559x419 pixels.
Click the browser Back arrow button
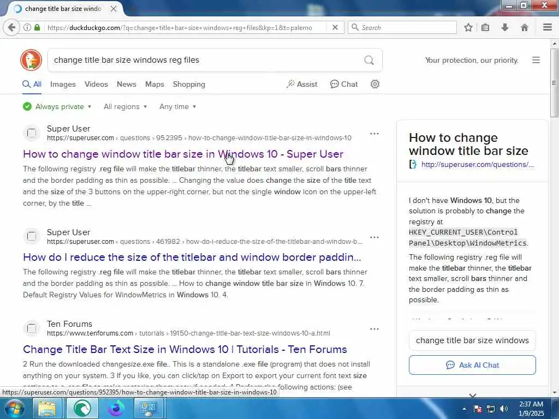[x=11, y=27]
